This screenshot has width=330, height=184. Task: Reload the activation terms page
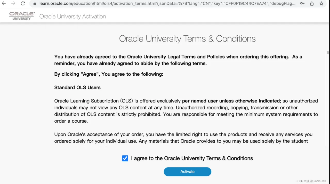click(x=23, y=4)
